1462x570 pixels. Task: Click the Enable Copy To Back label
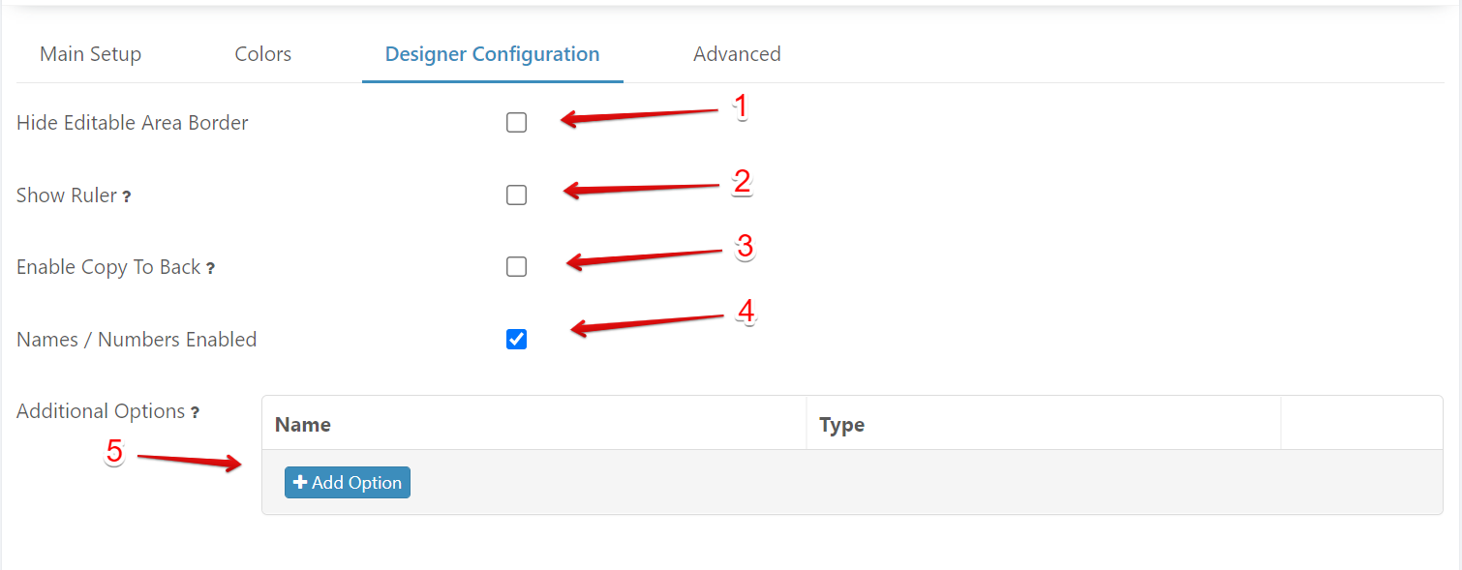tap(108, 267)
